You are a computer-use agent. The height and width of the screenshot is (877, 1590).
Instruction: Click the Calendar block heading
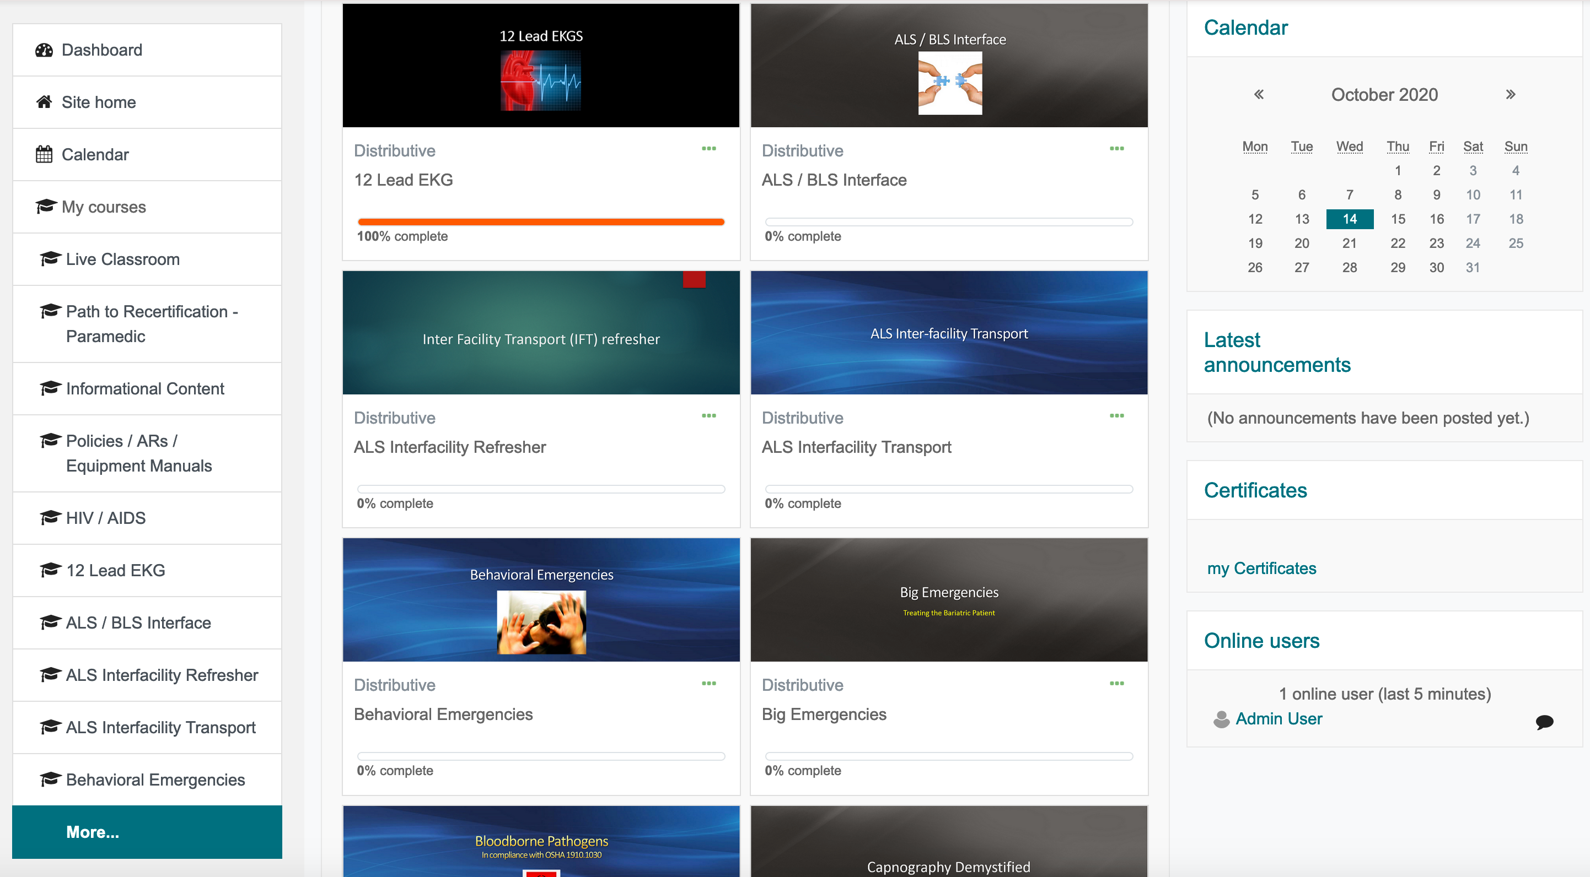(x=1245, y=28)
